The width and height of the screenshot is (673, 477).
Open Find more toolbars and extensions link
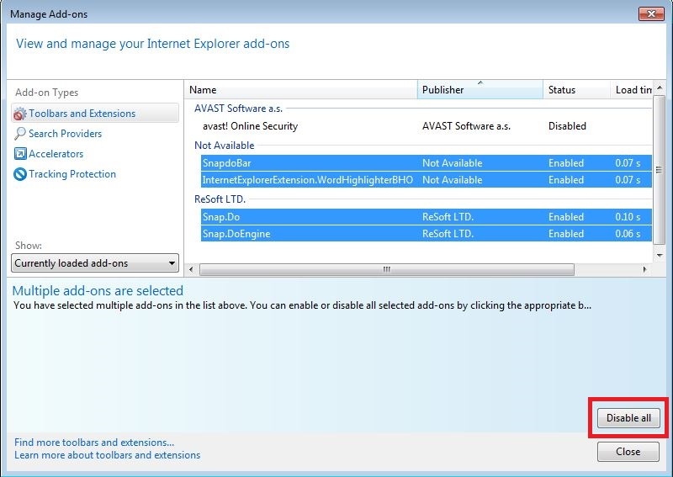(94, 443)
